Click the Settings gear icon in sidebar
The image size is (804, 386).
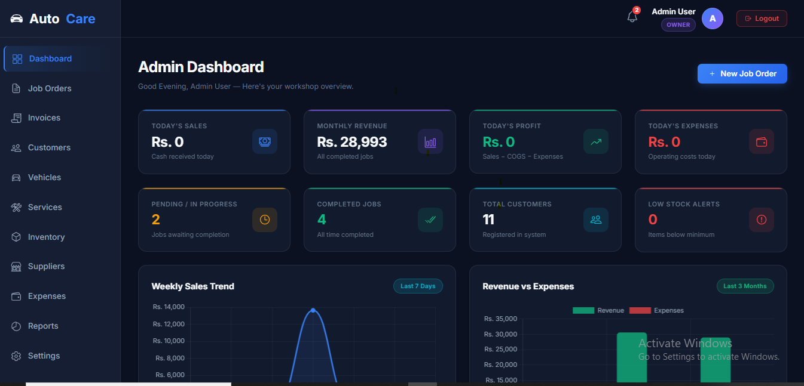17,356
